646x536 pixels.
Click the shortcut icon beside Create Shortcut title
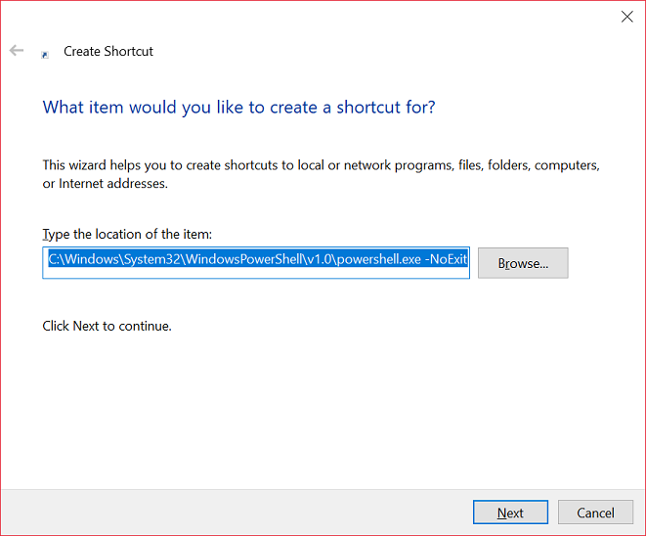[45, 55]
